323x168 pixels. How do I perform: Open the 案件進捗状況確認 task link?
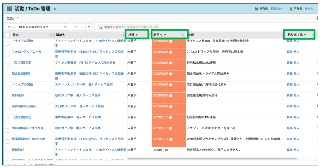(24, 106)
